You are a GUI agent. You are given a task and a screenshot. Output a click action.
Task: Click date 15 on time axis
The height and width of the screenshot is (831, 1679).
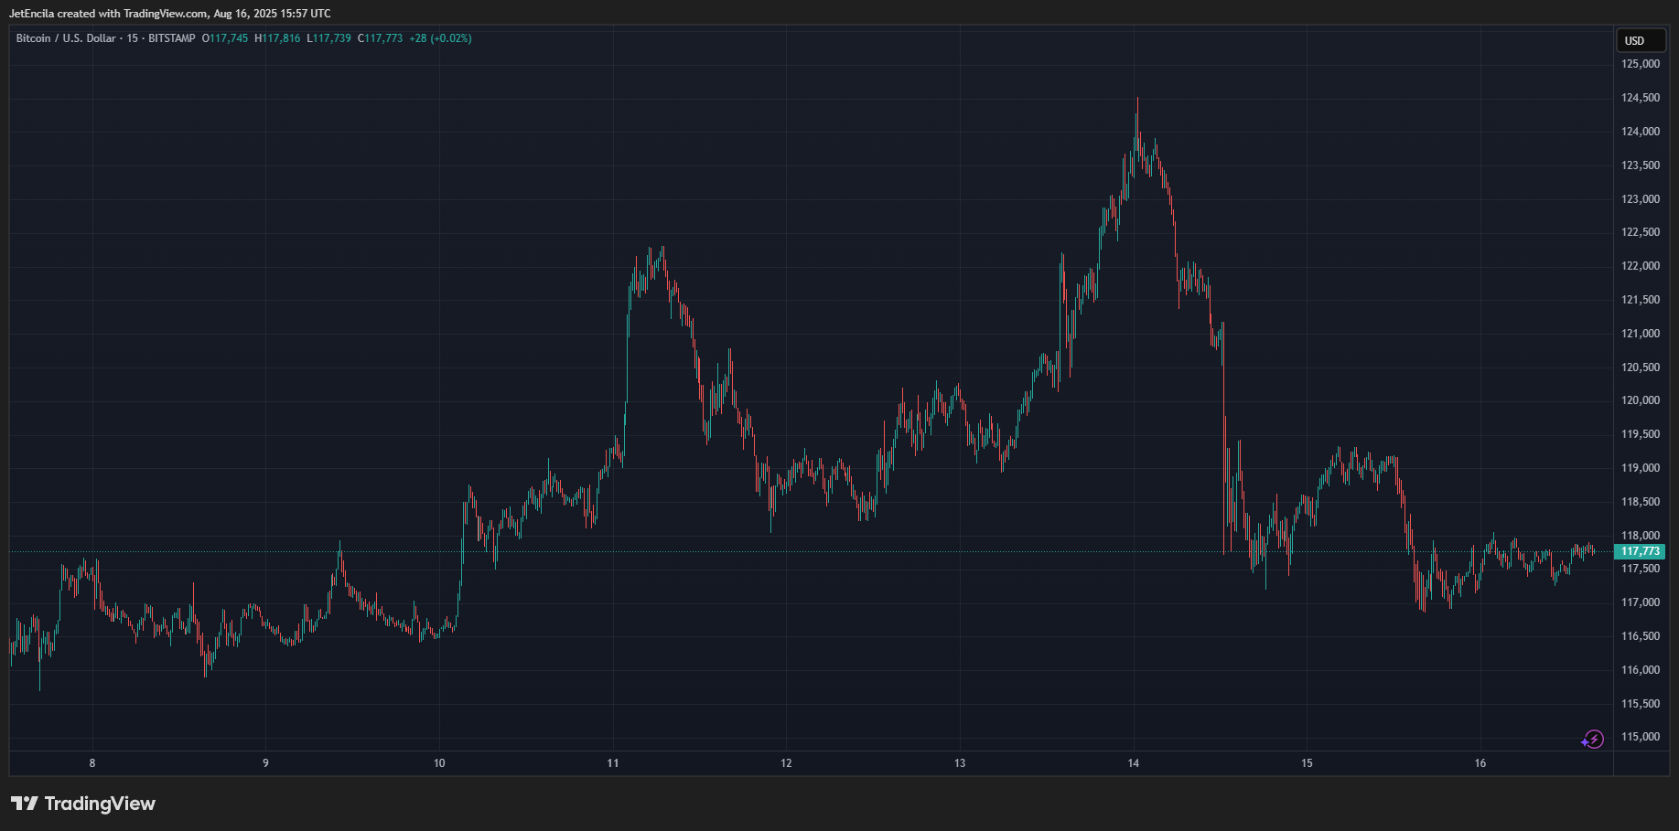coord(1307,763)
